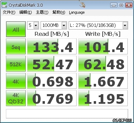Select the 4K QD32 write value 1.195
134x123 pixels.
[x=103, y=98]
